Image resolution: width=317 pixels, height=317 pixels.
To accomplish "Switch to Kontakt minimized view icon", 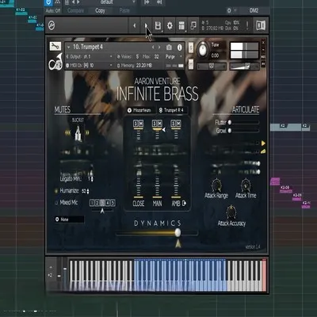I will [193, 25].
